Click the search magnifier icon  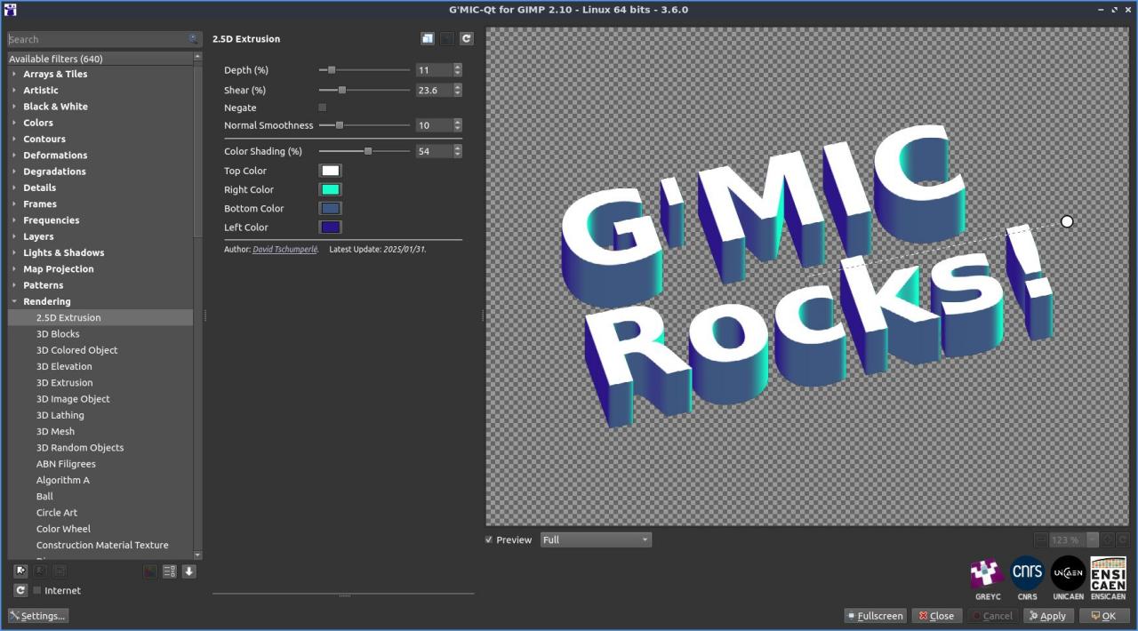point(194,39)
